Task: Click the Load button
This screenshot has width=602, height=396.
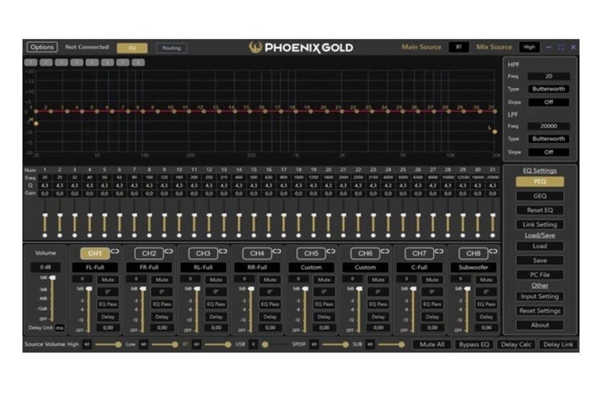Action: coord(540,246)
